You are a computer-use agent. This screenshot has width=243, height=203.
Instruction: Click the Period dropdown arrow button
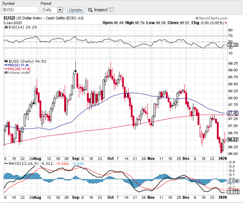click(60, 10)
